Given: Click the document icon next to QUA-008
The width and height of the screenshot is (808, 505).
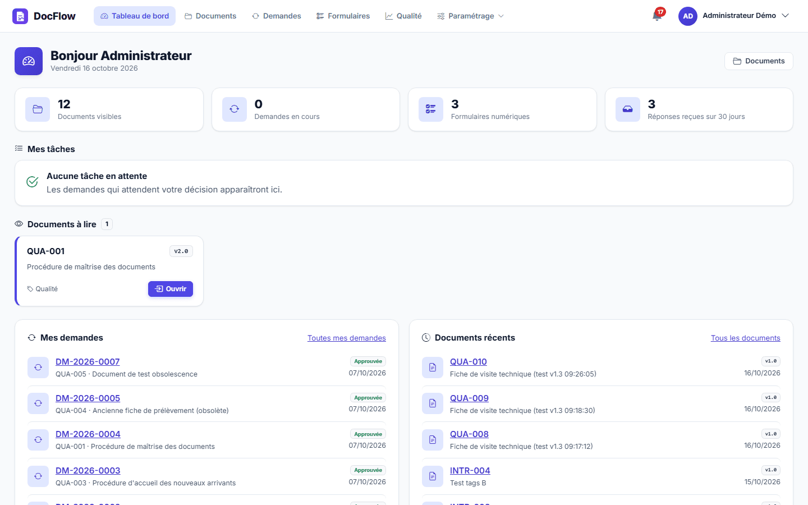Looking at the screenshot, I should pyautogui.click(x=433, y=440).
